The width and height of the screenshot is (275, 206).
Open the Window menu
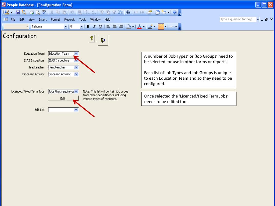click(95, 19)
